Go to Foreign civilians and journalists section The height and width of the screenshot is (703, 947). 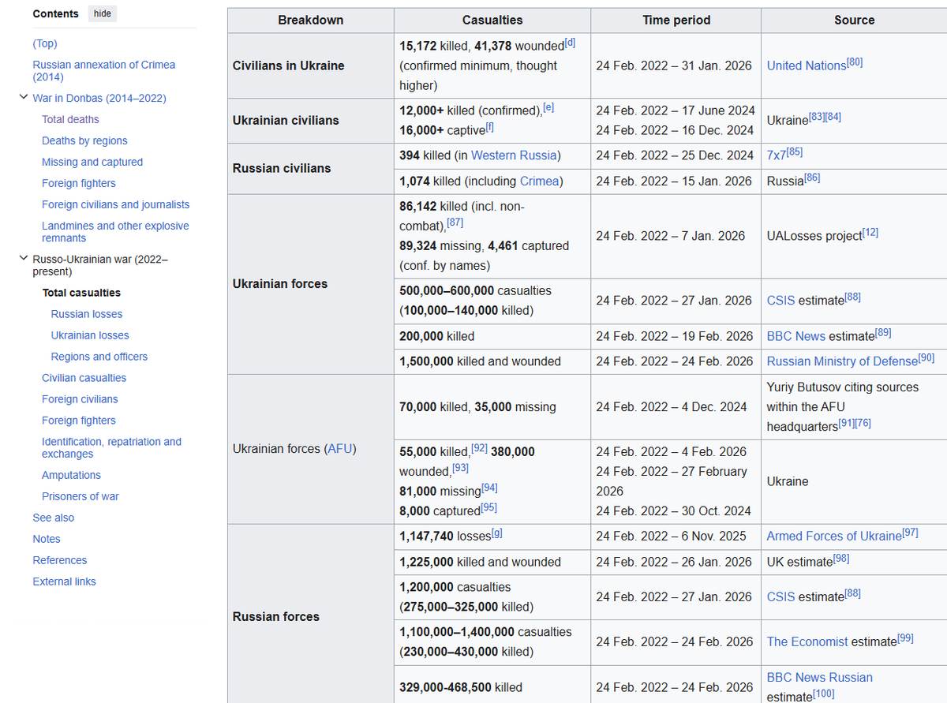point(116,204)
